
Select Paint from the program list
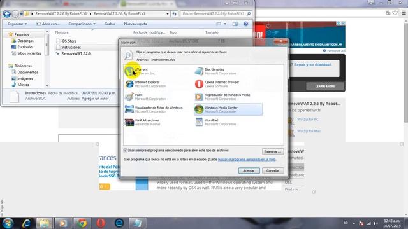pyautogui.click(x=146, y=97)
